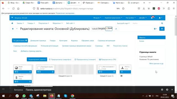The image size is (177, 99).
Task: Click the page vertical scrollbar
Action: point(176,27)
